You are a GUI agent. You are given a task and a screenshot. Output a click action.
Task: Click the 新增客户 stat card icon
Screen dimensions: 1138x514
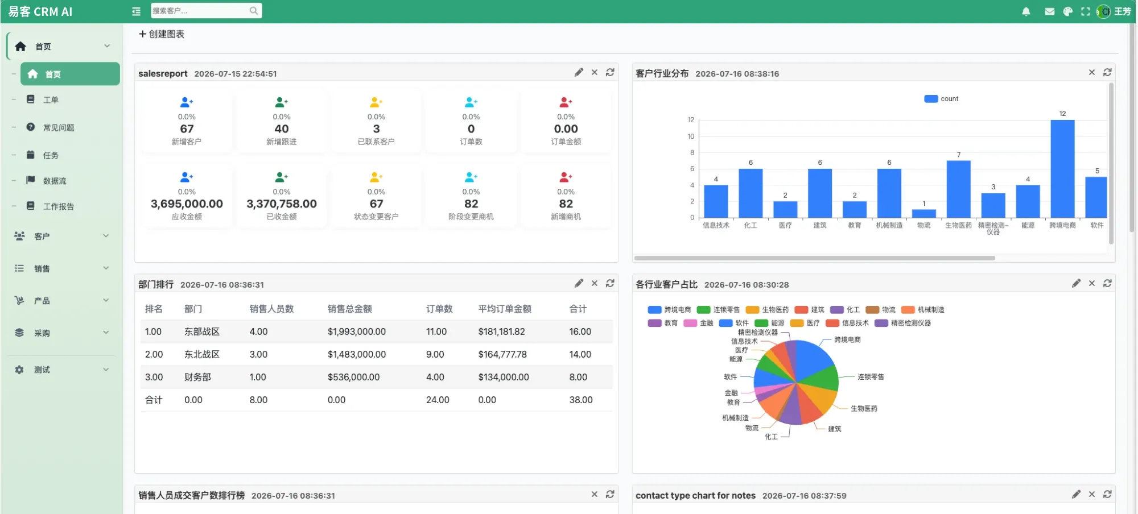tap(187, 102)
